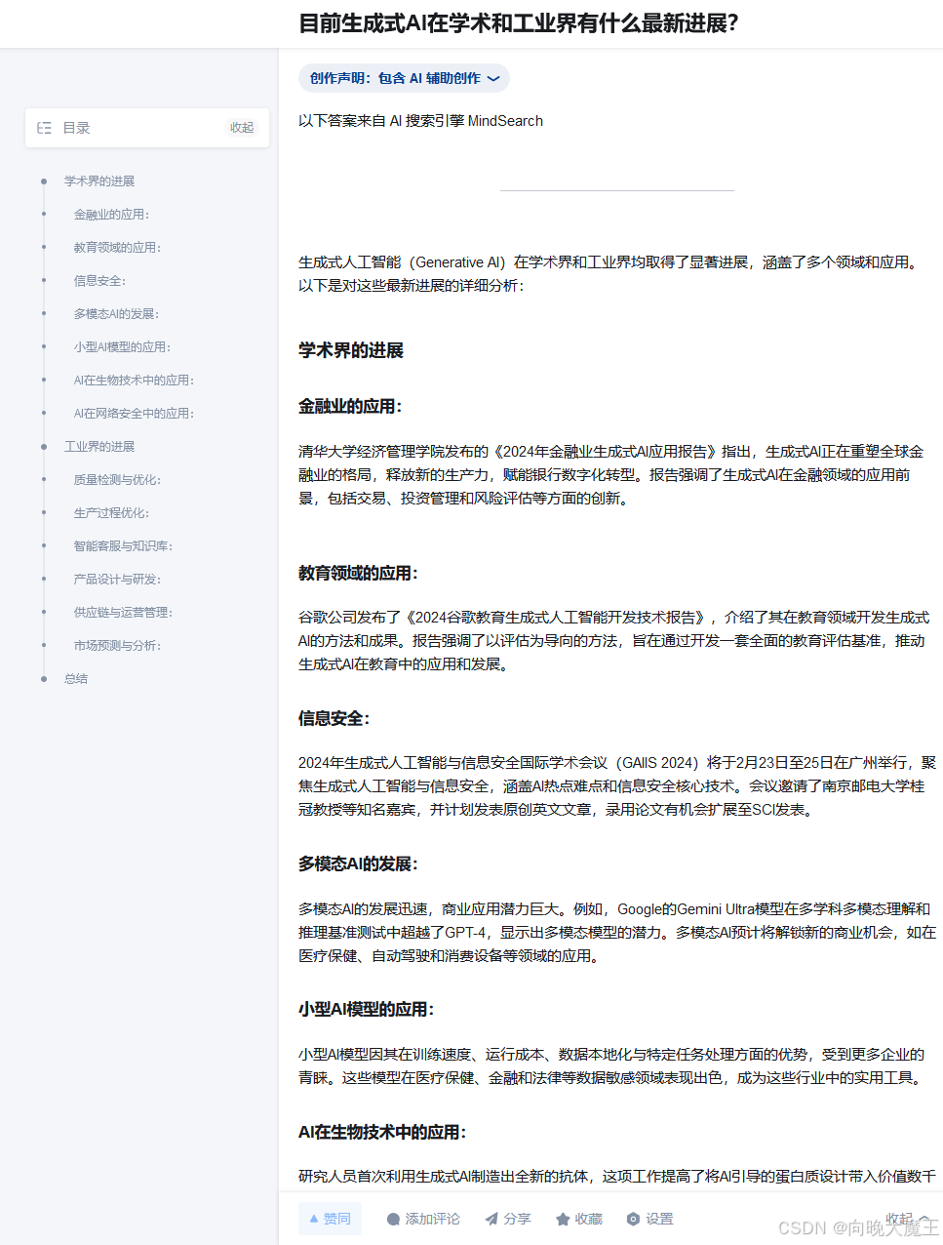Viewport: 943px width, 1245px height.
Task: Jump to 信息安全 in contents
Action: click(x=99, y=281)
